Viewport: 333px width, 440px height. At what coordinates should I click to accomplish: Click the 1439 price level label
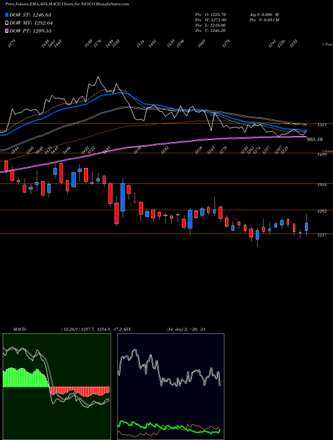click(x=322, y=155)
